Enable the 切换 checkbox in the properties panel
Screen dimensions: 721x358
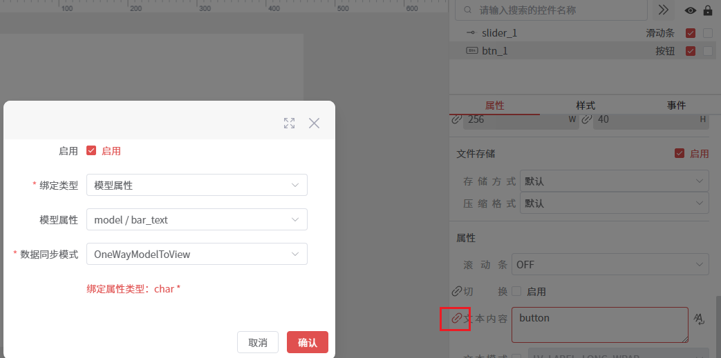[x=516, y=291]
